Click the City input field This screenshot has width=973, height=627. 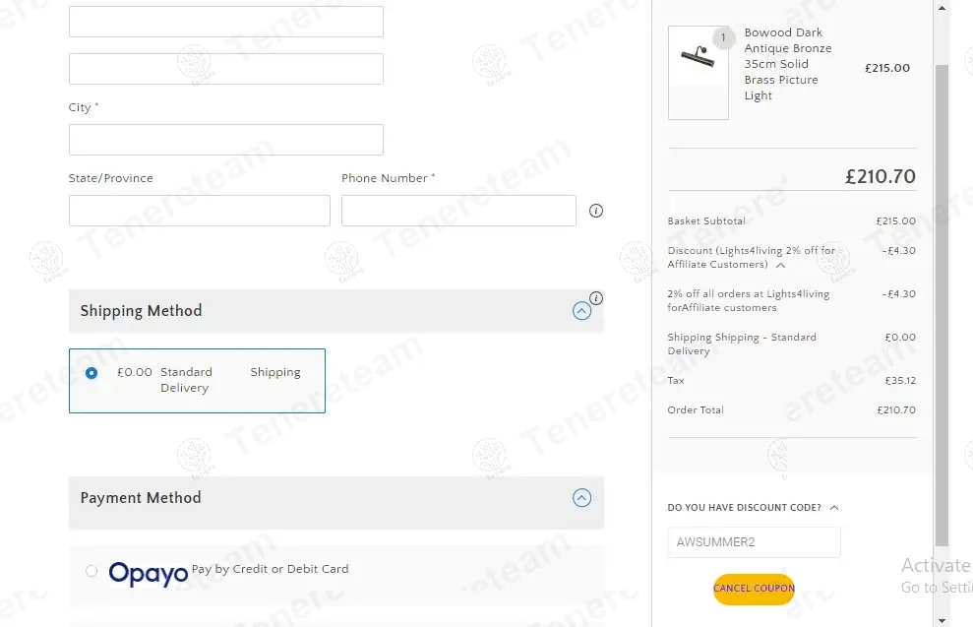tap(225, 140)
